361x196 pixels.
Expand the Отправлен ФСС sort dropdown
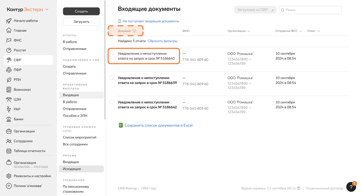pyautogui.click(x=301, y=31)
